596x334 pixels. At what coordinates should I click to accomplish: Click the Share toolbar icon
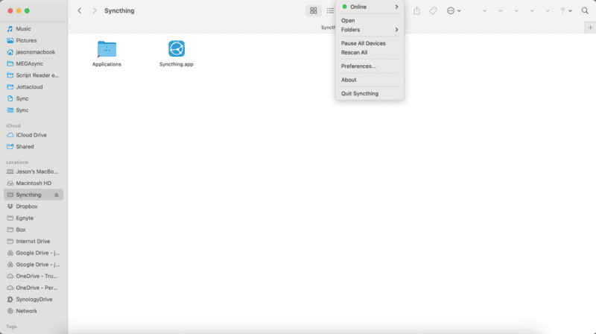click(x=416, y=10)
